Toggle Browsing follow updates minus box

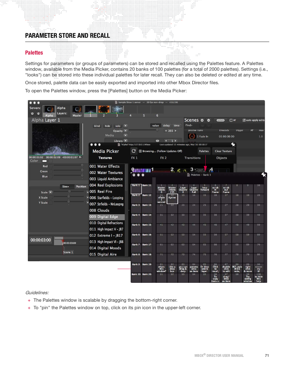click(x=140, y=151)
